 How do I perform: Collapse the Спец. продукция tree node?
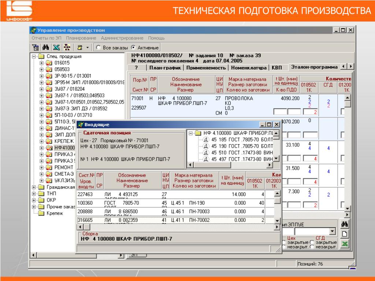click(34, 57)
